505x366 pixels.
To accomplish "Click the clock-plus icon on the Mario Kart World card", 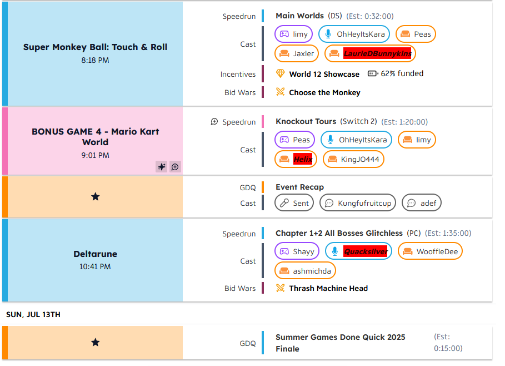I will [175, 167].
